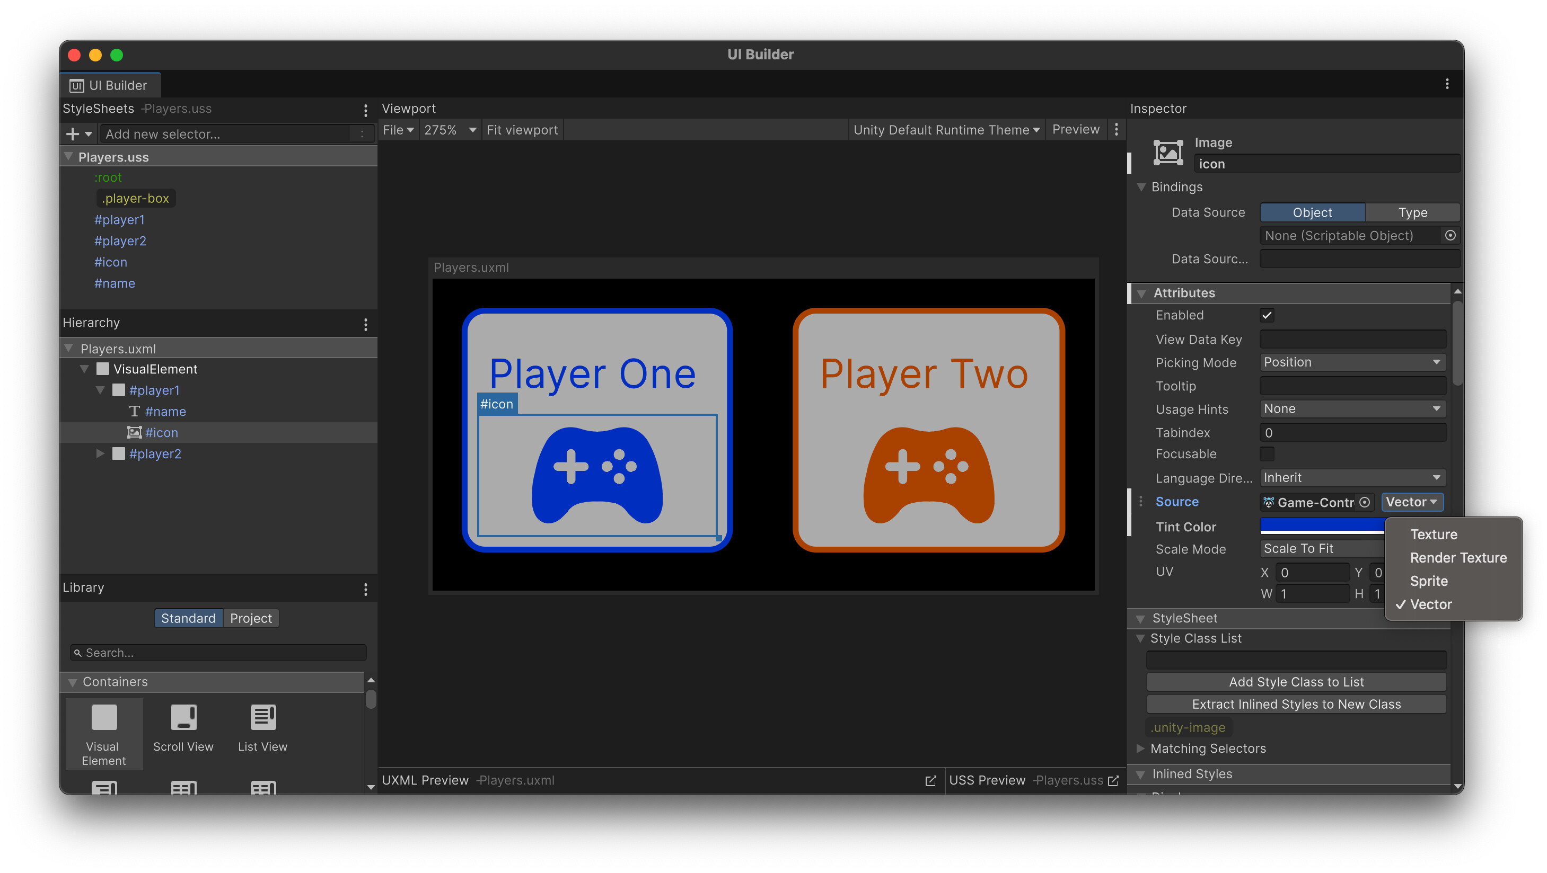Select the Scroll View container in Library

[x=183, y=726]
